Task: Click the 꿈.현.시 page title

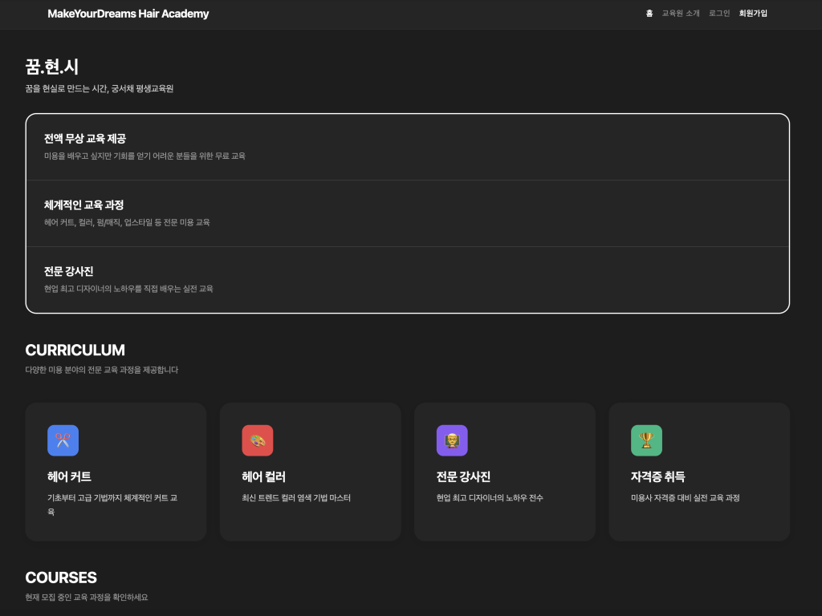Action: point(52,67)
